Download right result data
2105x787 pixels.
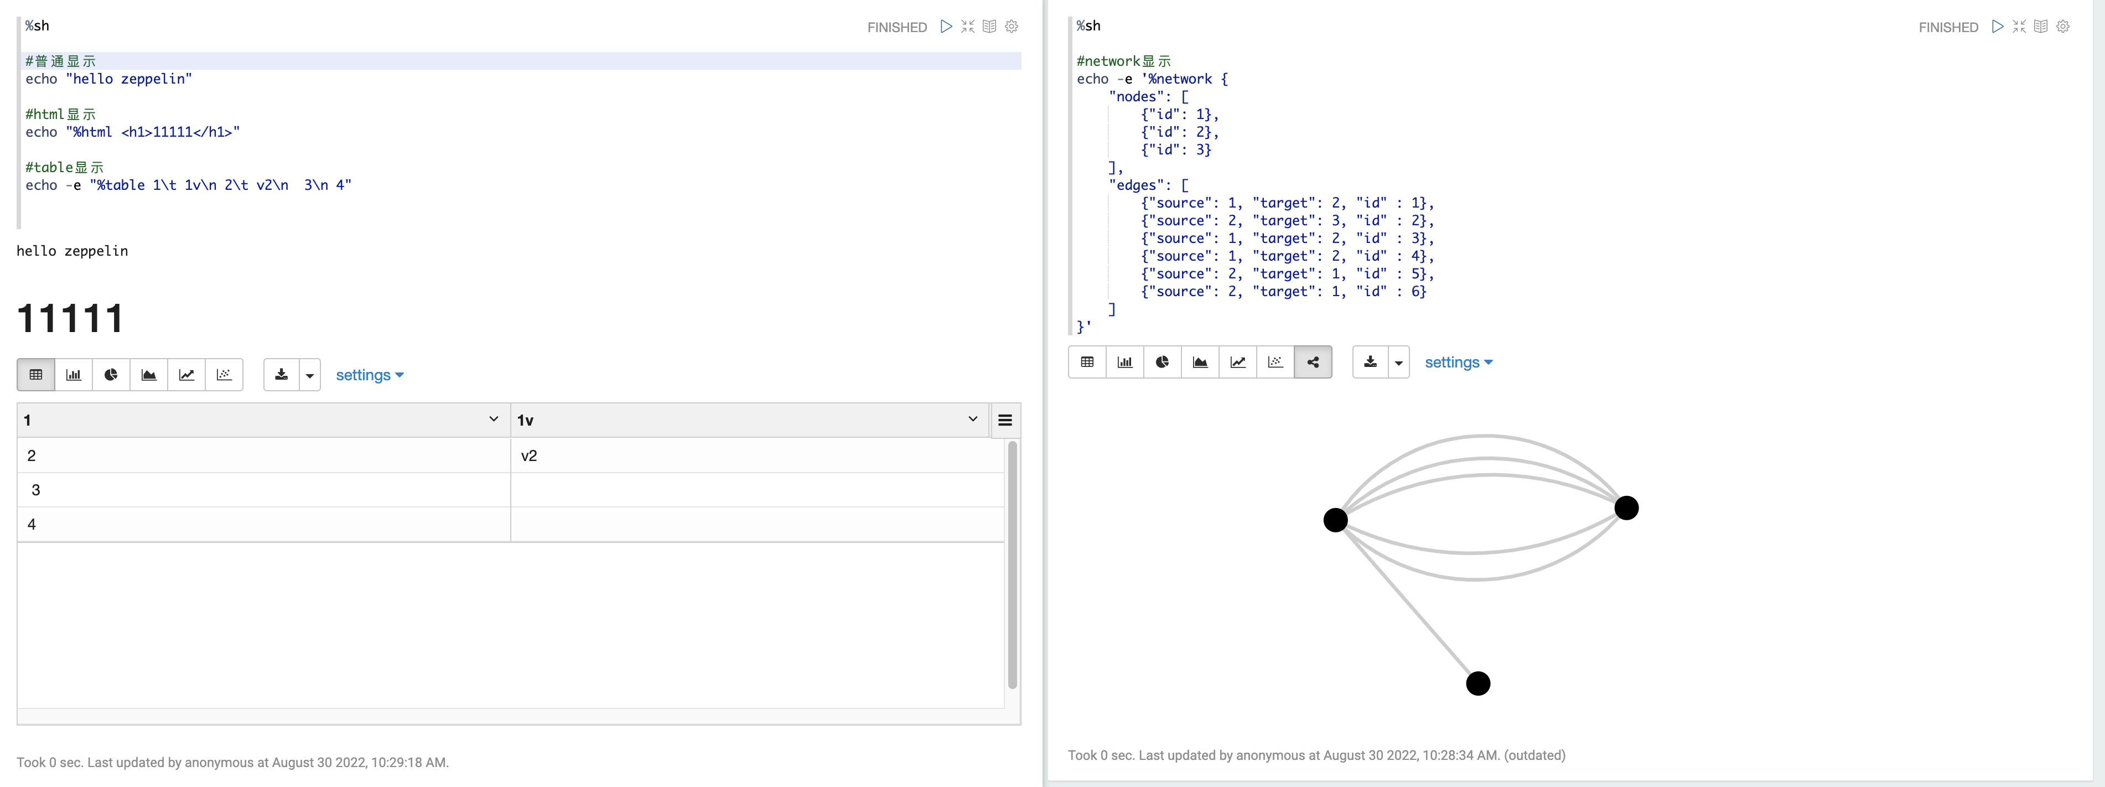pos(1370,362)
